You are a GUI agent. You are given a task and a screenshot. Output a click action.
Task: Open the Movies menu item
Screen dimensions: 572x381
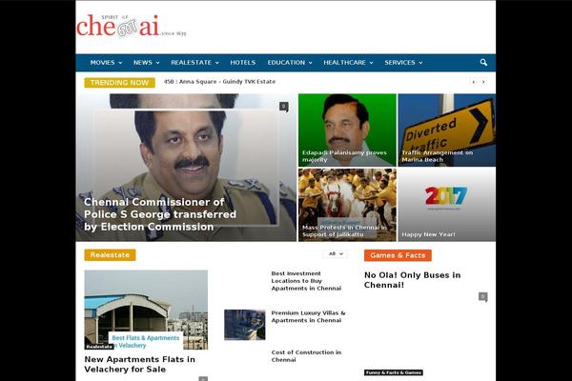[103, 63]
